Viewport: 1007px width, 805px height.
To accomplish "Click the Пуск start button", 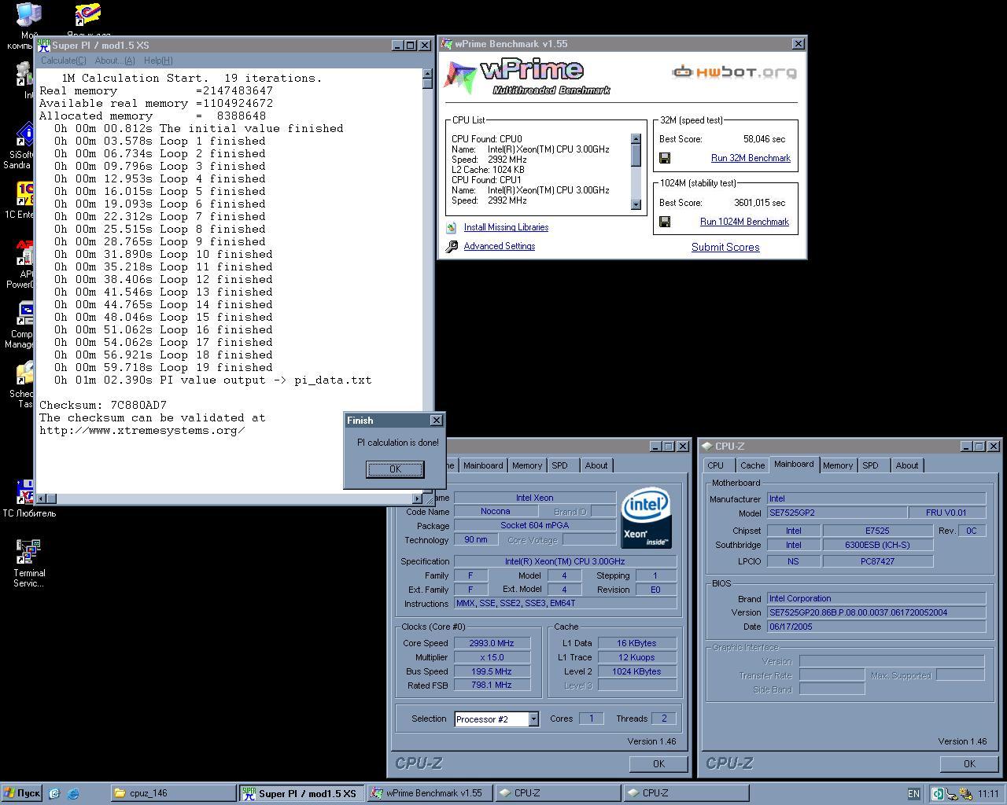I will click(22, 793).
